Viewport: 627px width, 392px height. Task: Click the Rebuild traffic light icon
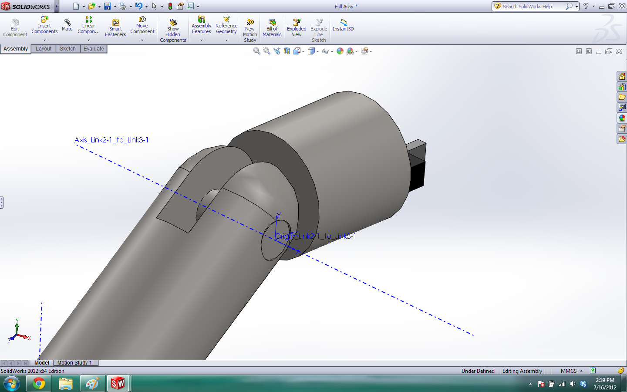point(170,6)
